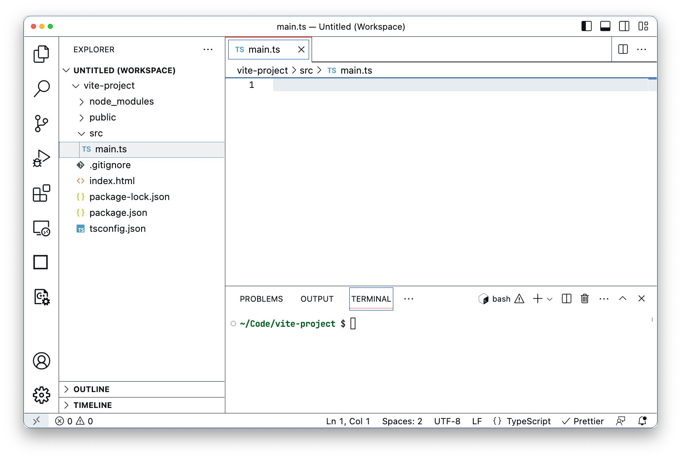This screenshot has height=459, width=681.
Task: Split the terminal pane
Action: 566,299
